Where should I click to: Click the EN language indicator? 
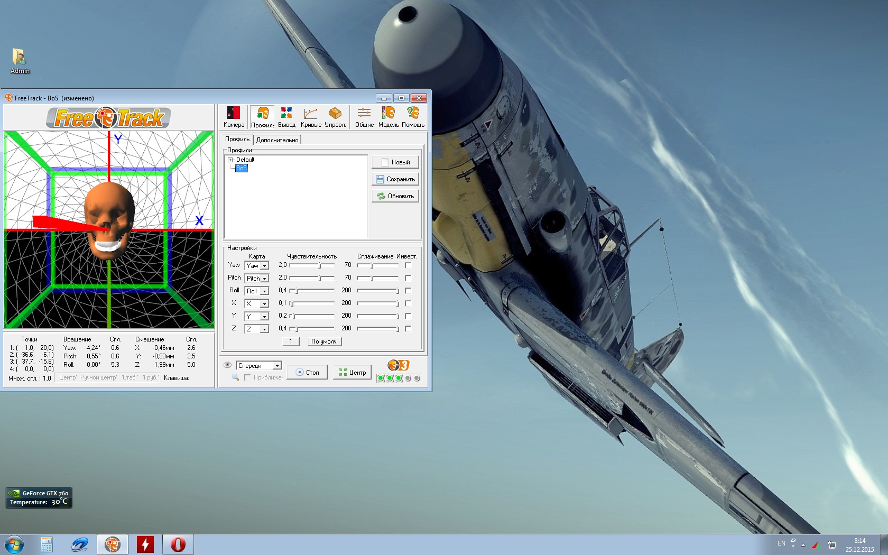[781, 543]
